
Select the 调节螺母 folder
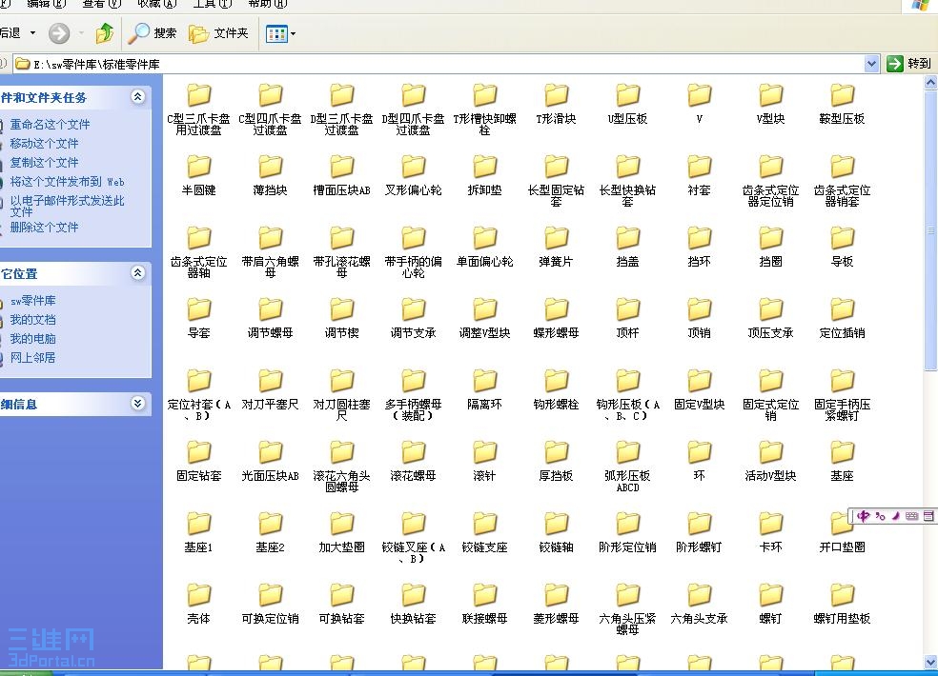click(x=271, y=318)
